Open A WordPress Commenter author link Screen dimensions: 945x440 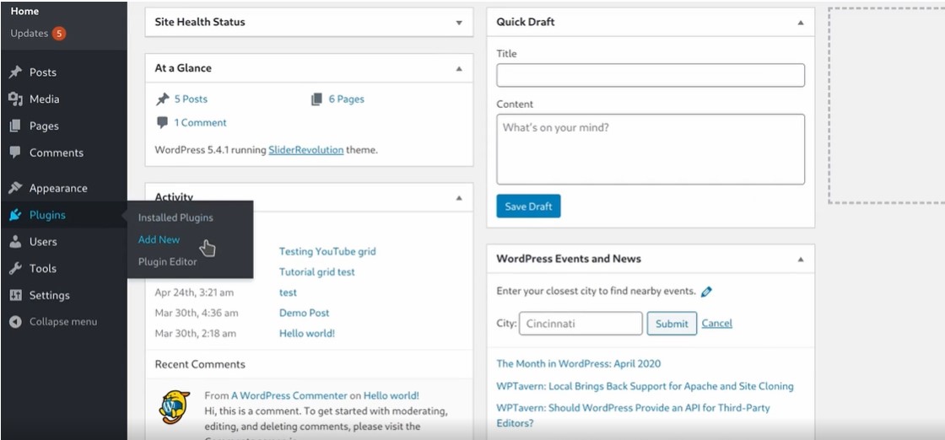pos(289,396)
